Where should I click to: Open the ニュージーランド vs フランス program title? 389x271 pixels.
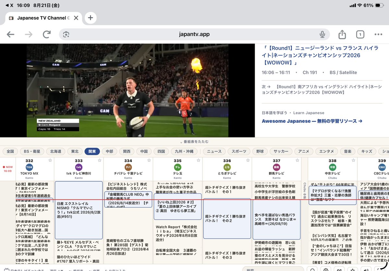[x=320, y=55]
